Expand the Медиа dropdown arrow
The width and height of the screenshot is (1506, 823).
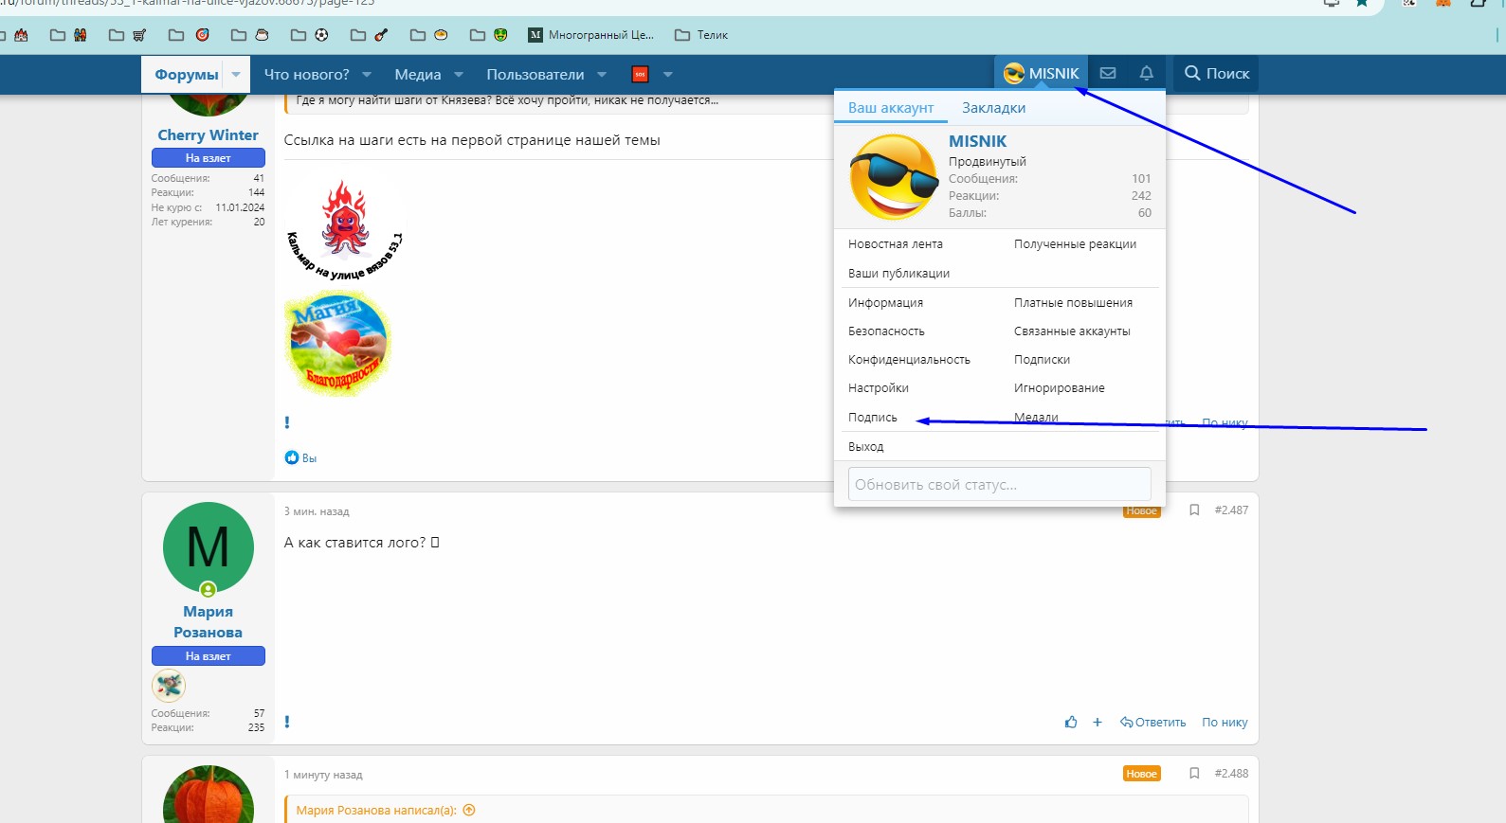pyautogui.click(x=459, y=74)
